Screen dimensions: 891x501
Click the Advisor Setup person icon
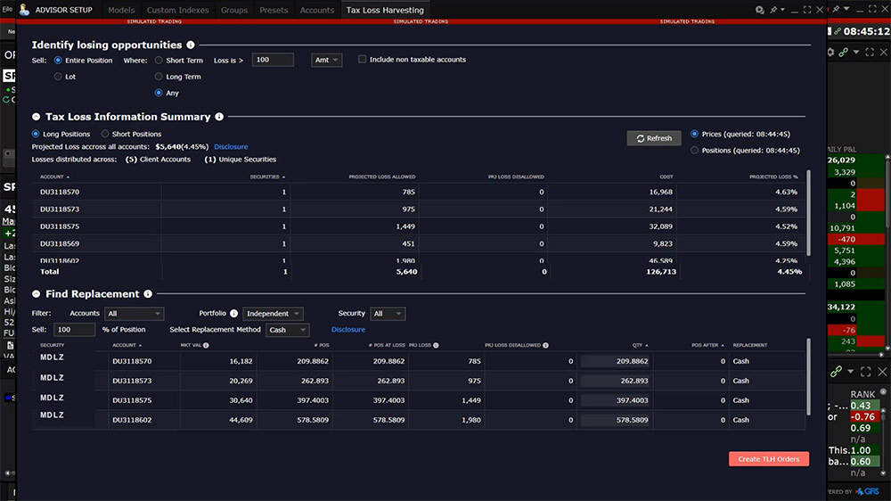pos(23,10)
